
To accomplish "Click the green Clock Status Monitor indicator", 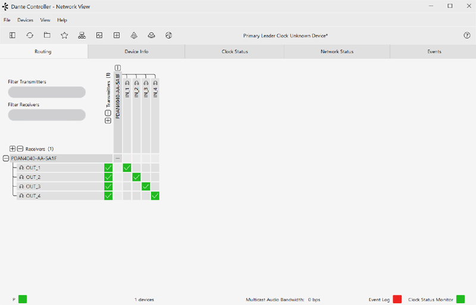I will (460, 299).
